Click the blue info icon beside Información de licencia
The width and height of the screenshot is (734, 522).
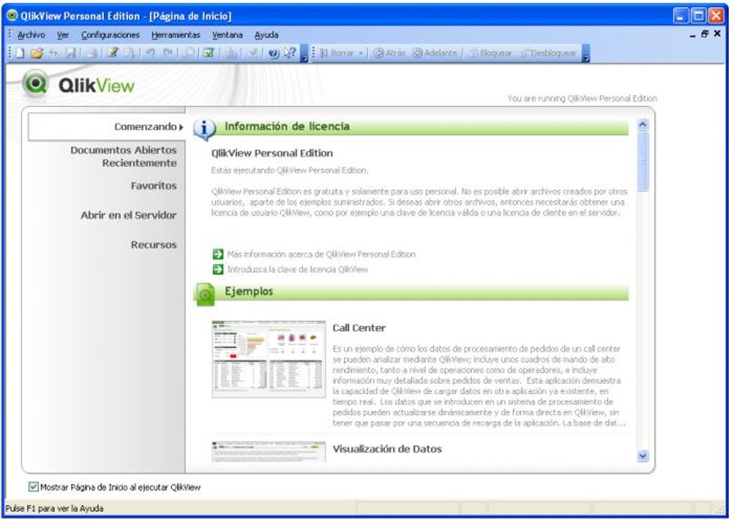(x=204, y=129)
